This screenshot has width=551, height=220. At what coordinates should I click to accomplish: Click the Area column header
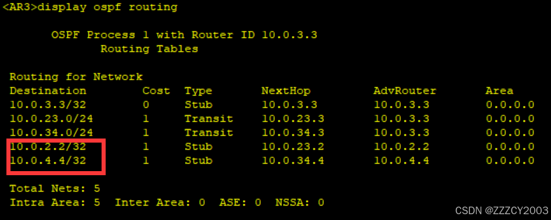coord(500,91)
